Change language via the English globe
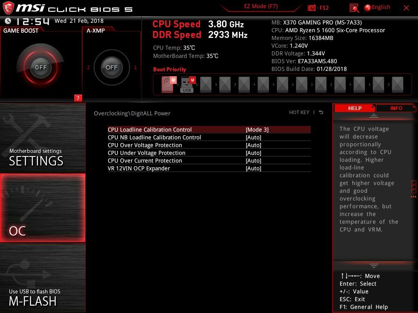 pos(377,7)
